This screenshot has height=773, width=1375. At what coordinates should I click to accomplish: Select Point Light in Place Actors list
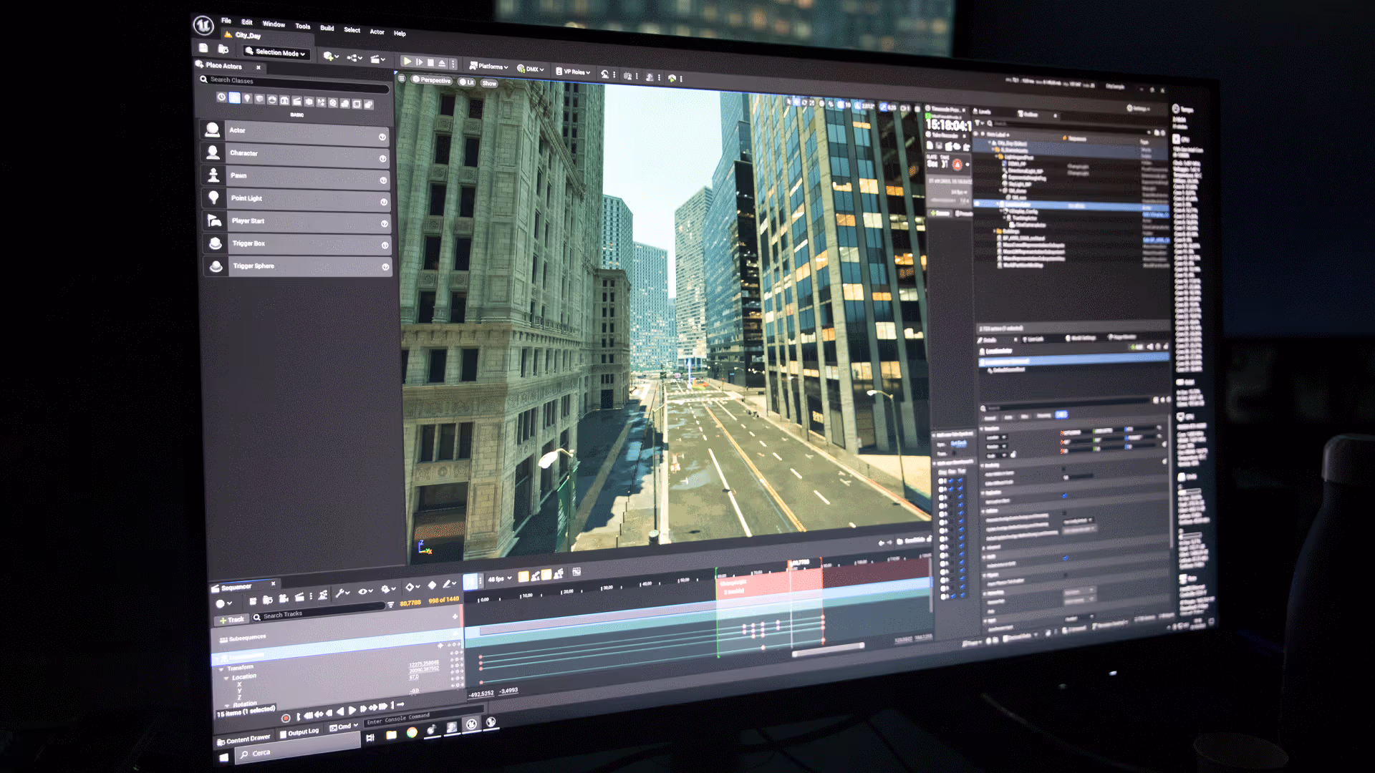296,200
